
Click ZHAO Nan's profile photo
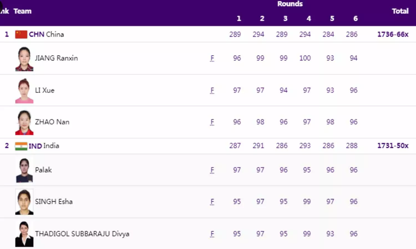click(x=24, y=123)
